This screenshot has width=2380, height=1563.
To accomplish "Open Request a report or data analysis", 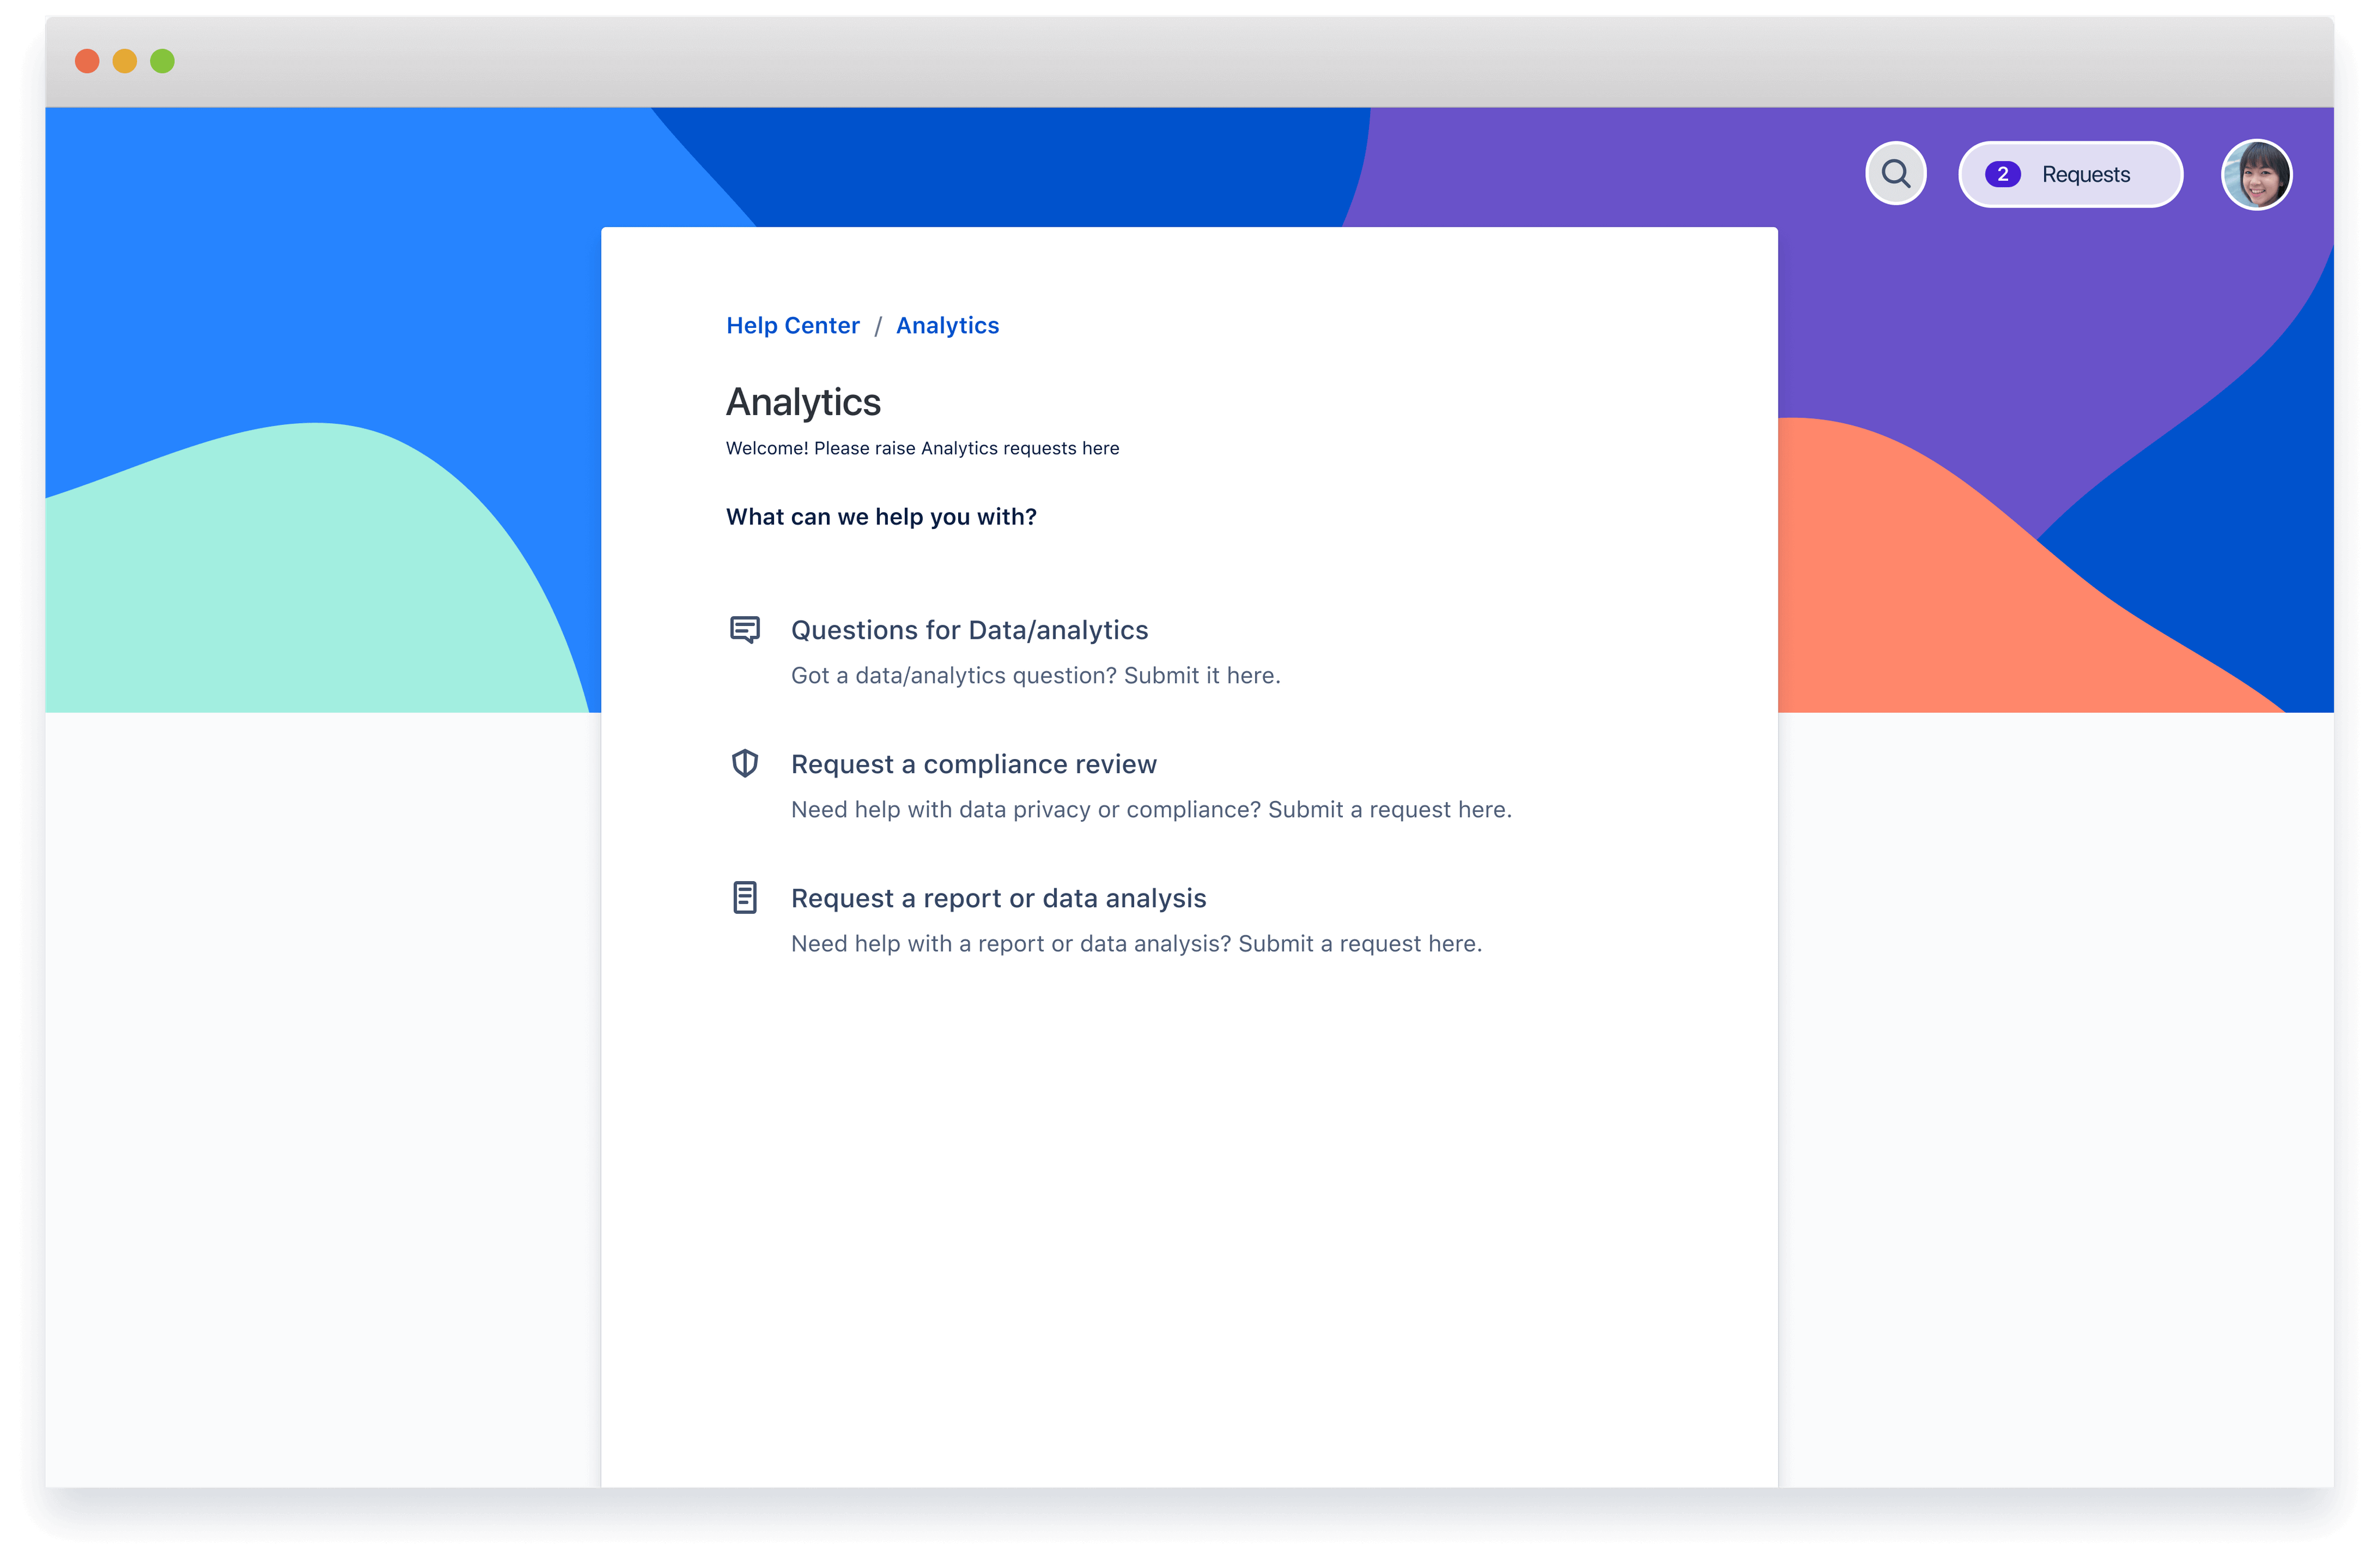I will (999, 897).
